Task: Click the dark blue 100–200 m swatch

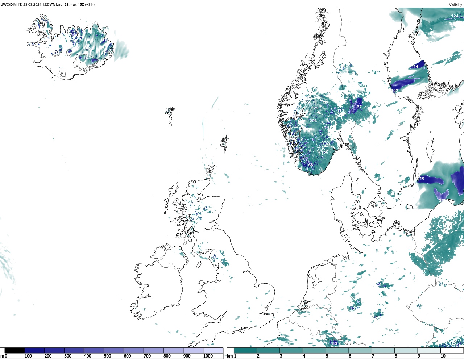Action: point(34,350)
